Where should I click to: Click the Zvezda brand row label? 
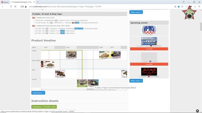tap(34, 79)
